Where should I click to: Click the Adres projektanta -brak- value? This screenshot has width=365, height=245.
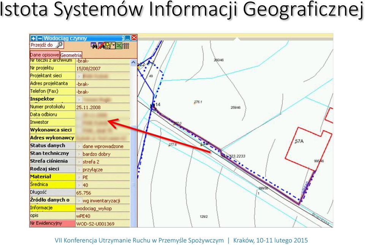coord(83,84)
